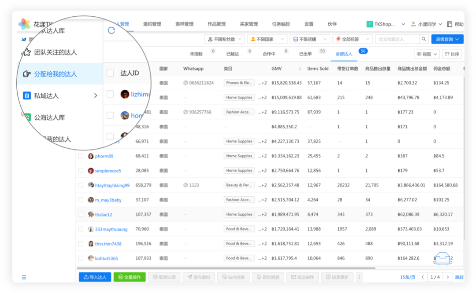This screenshot has width=476, height=293.
Task: Click the previous page arrow in pagination
Action: pos(423,277)
